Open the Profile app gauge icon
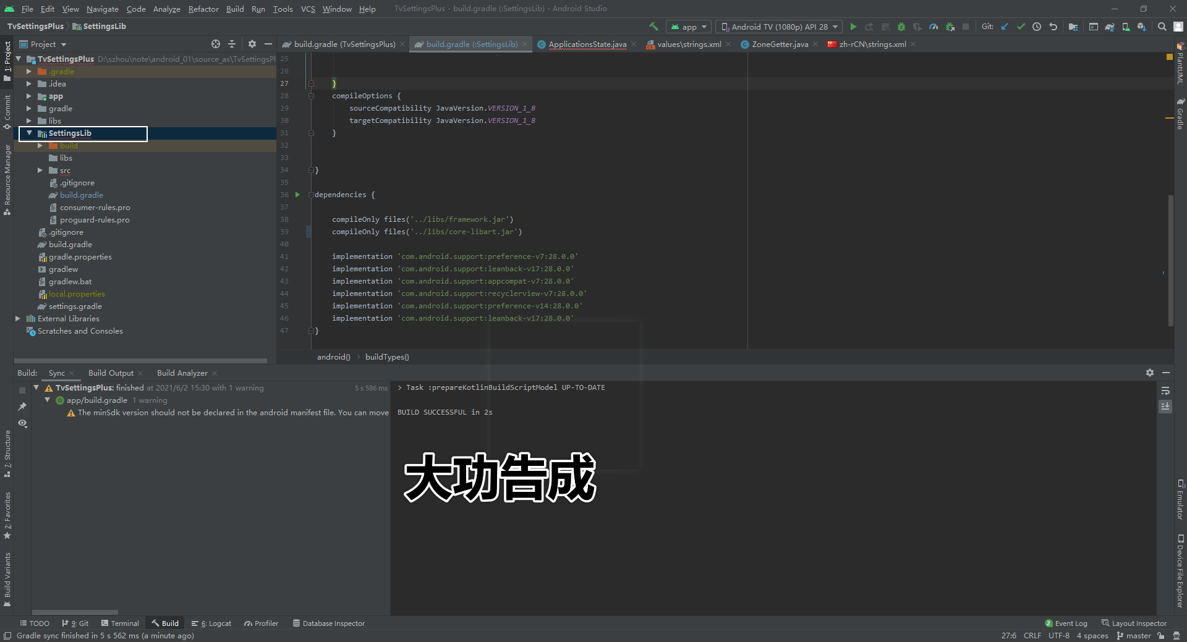Viewport: 1187px width, 642px height. click(x=934, y=27)
